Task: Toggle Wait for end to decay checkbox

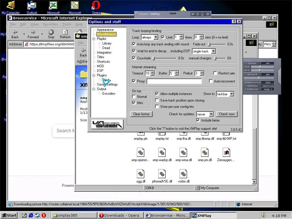Action: [134, 51]
